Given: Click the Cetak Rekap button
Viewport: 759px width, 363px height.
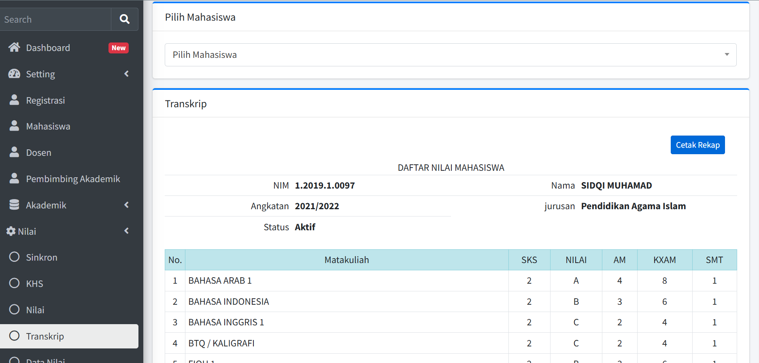Looking at the screenshot, I should [x=697, y=145].
